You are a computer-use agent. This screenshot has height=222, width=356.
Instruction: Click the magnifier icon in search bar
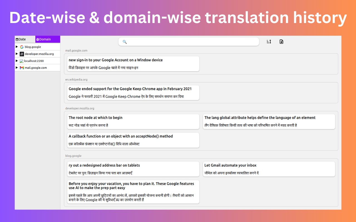pos(125,42)
